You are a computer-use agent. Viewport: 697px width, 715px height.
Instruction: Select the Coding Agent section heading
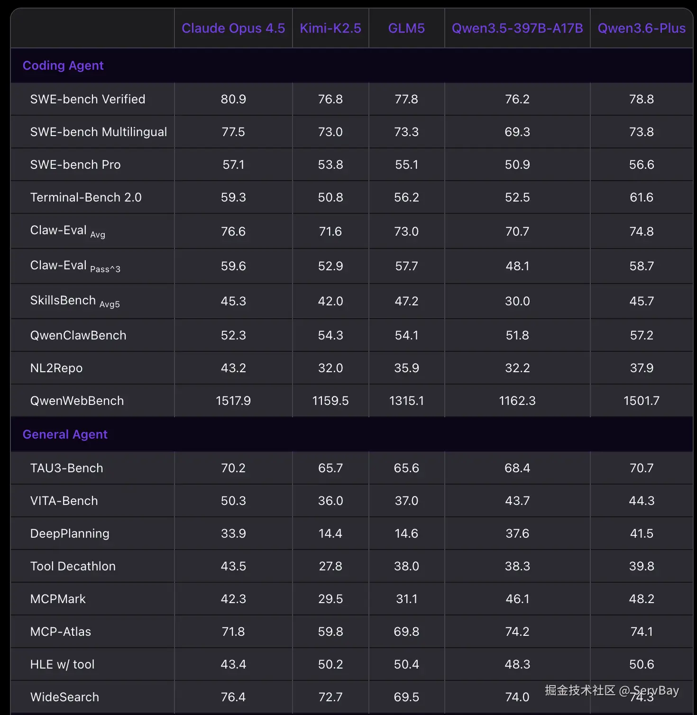(x=63, y=65)
